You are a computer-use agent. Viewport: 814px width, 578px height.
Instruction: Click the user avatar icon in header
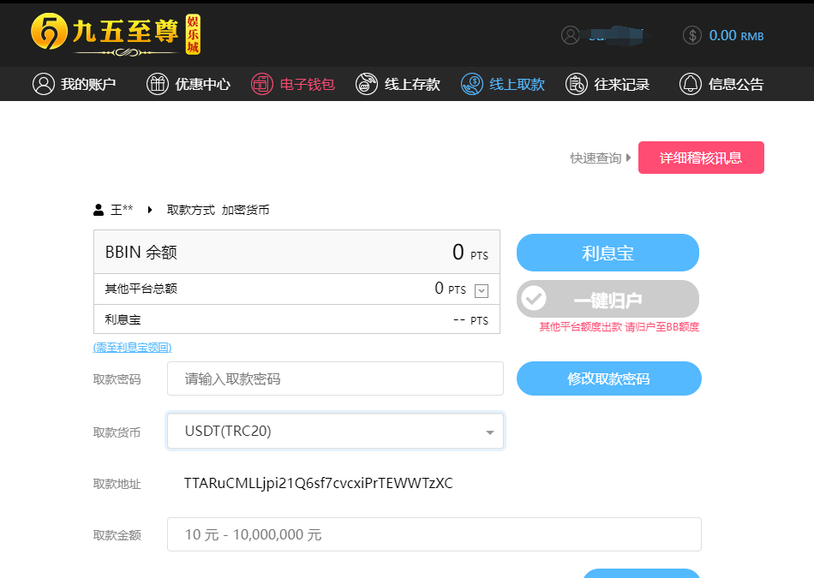coord(570,35)
